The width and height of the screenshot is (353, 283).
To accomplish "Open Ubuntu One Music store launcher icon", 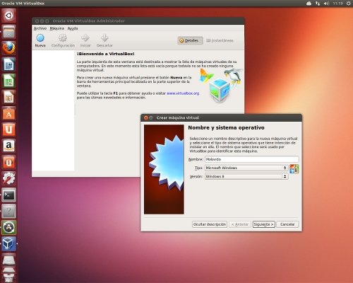I will (9, 162).
